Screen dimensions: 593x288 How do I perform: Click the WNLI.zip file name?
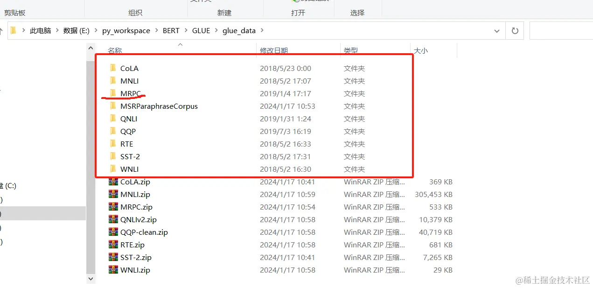135,270
